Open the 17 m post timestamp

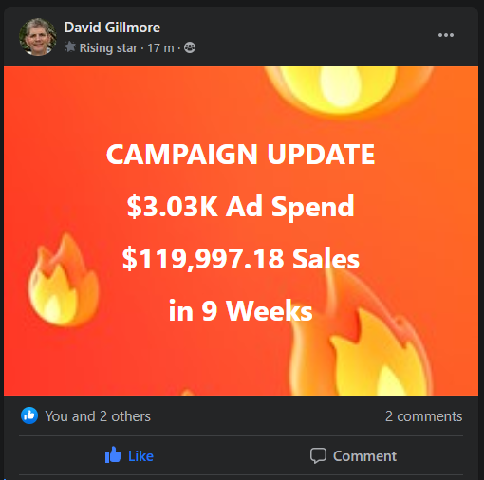[160, 48]
